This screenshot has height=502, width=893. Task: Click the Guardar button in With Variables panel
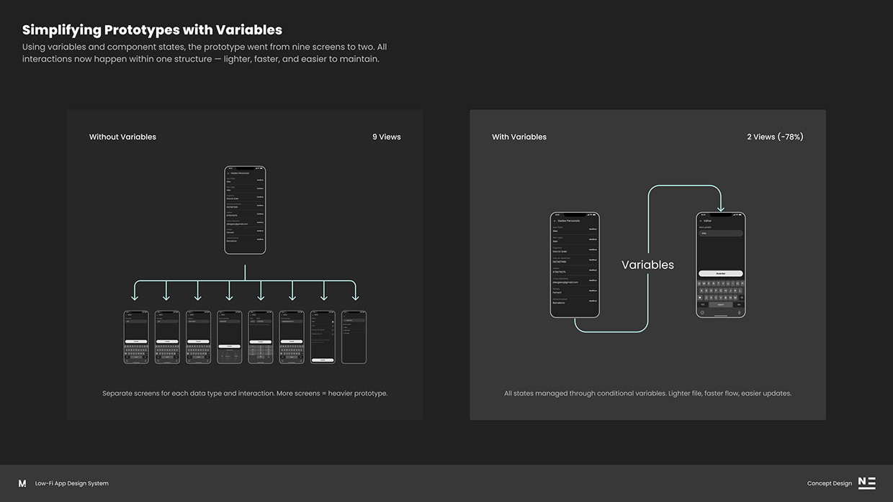721,273
